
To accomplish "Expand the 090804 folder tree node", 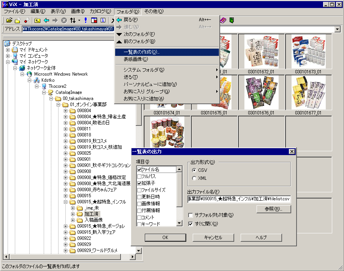I will 65,111.
